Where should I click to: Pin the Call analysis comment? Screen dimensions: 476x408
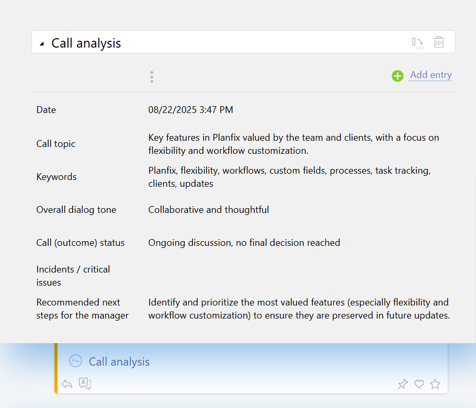(x=403, y=384)
